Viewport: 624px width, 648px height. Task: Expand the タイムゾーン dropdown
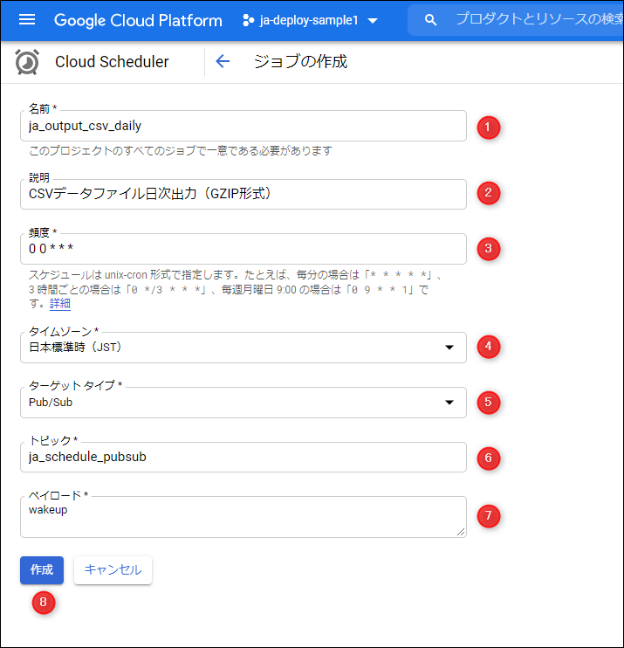(x=449, y=348)
